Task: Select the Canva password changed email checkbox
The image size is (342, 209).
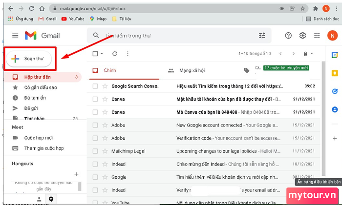Action: (x=95, y=99)
